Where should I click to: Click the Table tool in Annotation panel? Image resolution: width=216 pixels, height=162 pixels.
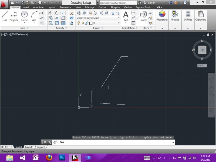click(x=133, y=23)
